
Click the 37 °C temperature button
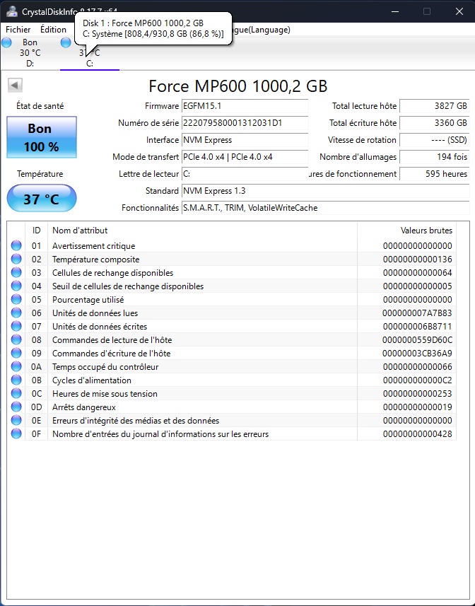(42, 198)
